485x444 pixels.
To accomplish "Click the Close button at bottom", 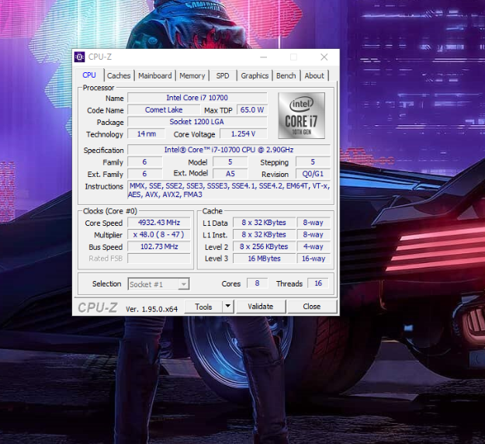I will [312, 307].
